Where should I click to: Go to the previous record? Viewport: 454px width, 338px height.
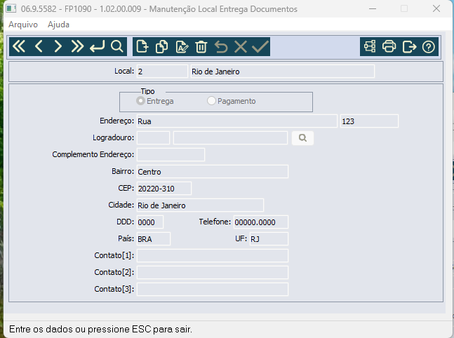[39, 46]
